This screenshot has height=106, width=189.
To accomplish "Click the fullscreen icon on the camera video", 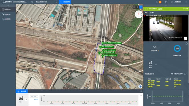I will click(185, 39).
